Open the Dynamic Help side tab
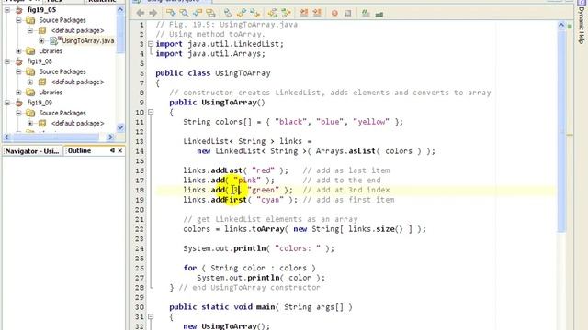 (x=582, y=25)
